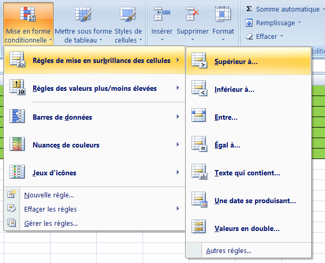Expand the Insérer dropdown arrow
Image resolution: width=325 pixels, height=263 pixels.
pos(162,39)
